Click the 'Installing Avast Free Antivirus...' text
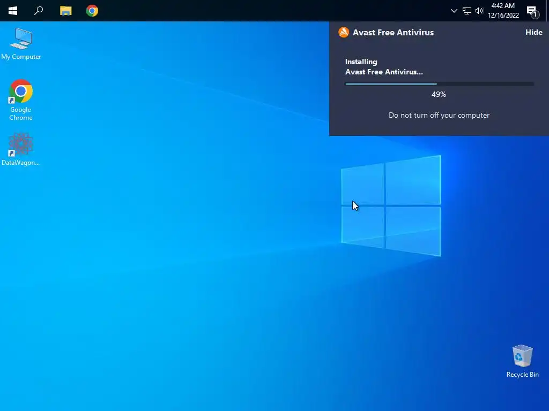 click(384, 67)
